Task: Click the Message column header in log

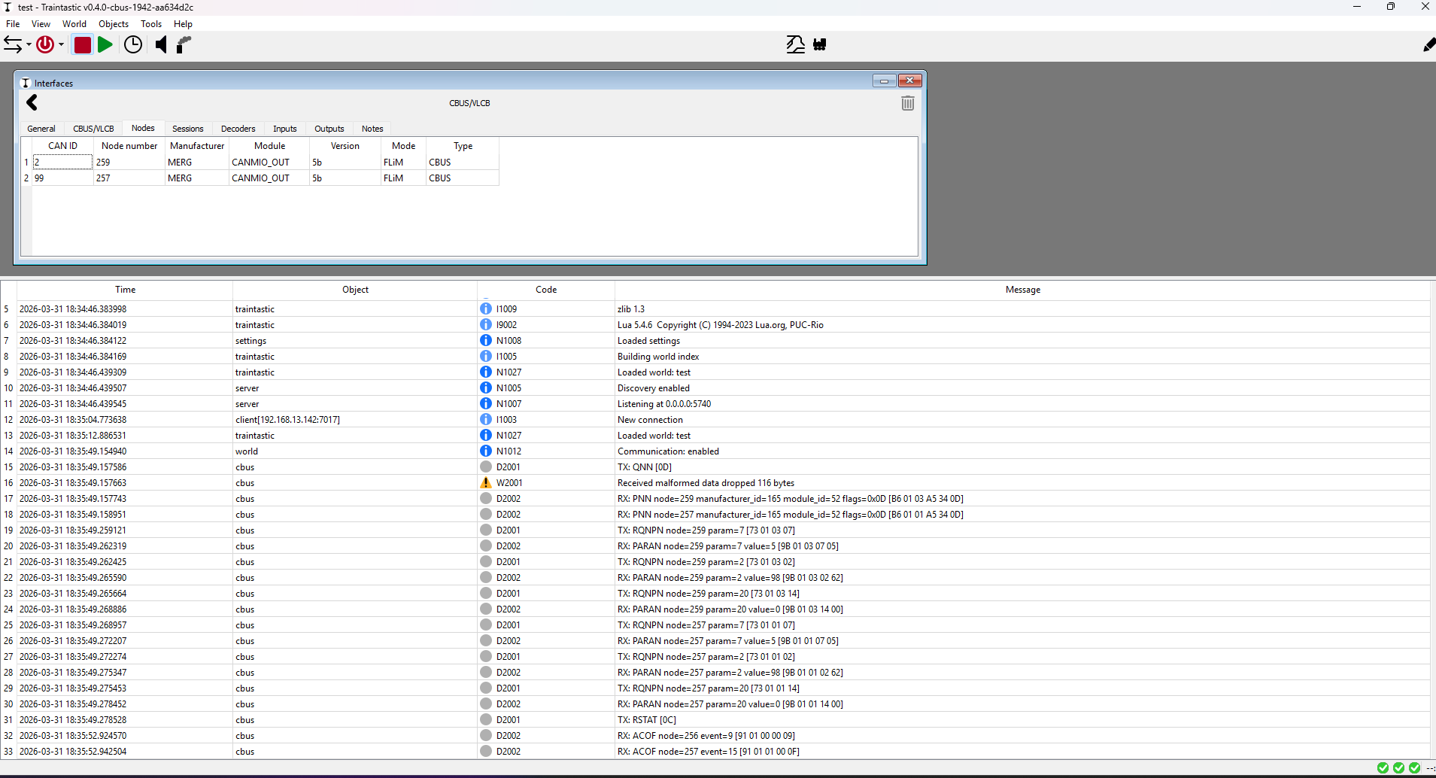Action: tap(1022, 290)
